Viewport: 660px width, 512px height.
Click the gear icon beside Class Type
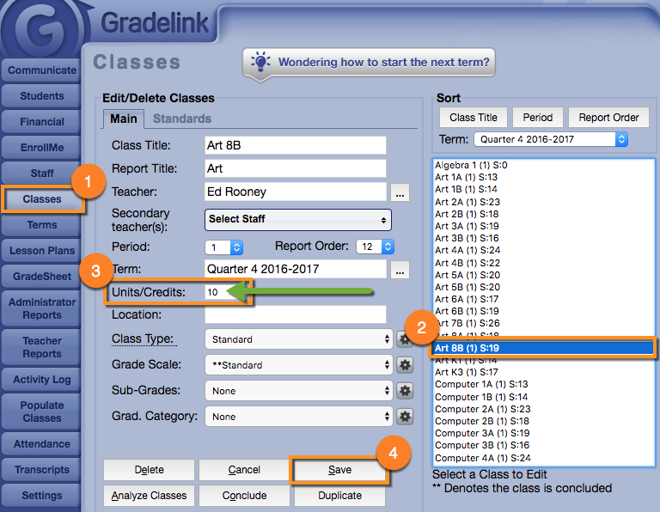point(406,339)
